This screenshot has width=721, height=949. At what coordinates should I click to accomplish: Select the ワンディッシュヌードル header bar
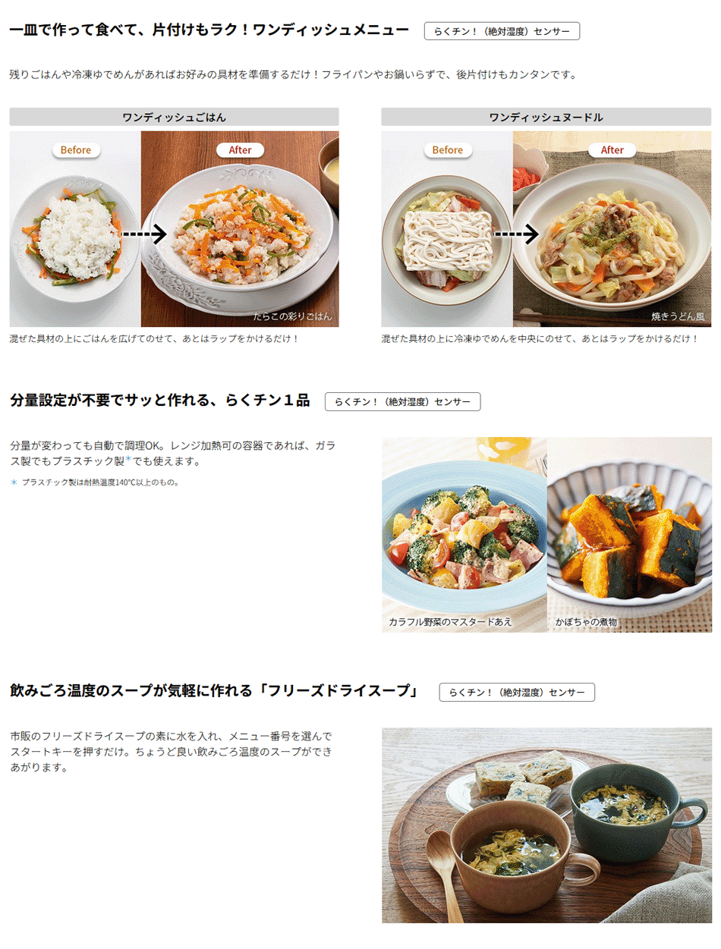tap(546, 117)
